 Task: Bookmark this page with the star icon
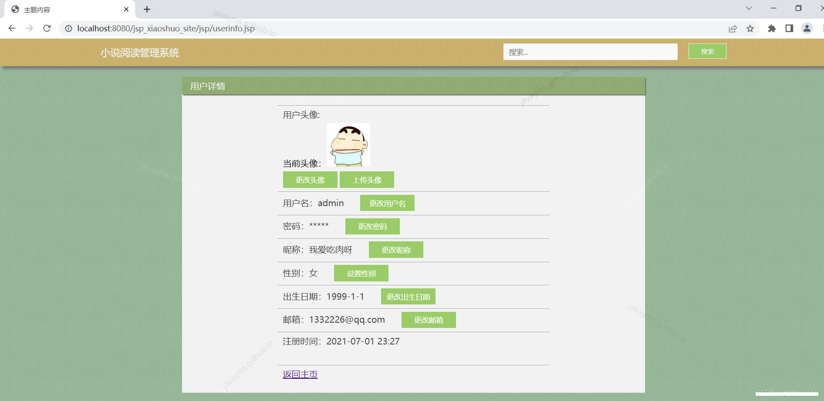pos(750,28)
